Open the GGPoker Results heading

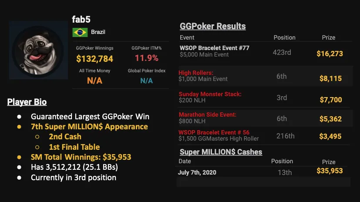pos(213,26)
